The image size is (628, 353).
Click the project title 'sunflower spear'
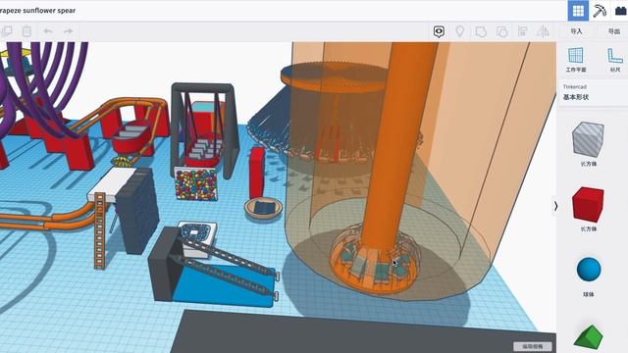[49, 11]
